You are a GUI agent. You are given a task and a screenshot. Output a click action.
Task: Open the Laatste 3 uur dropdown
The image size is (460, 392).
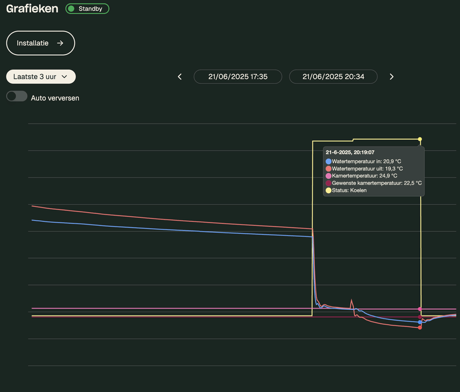pyautogui.click(x=41, y=76)
